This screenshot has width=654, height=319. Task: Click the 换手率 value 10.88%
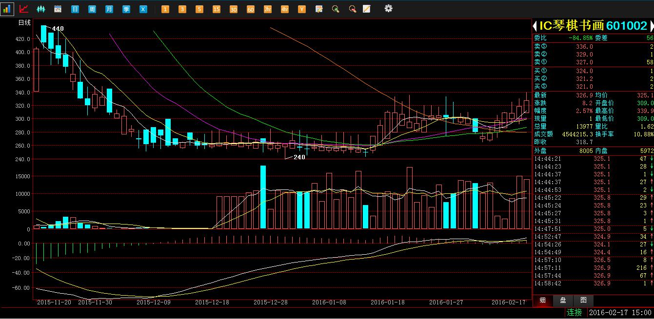(643, 134)
